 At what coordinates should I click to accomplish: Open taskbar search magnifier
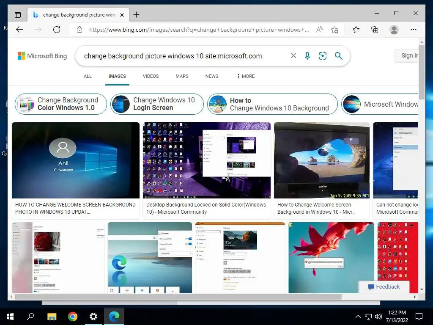click(30, 316)
